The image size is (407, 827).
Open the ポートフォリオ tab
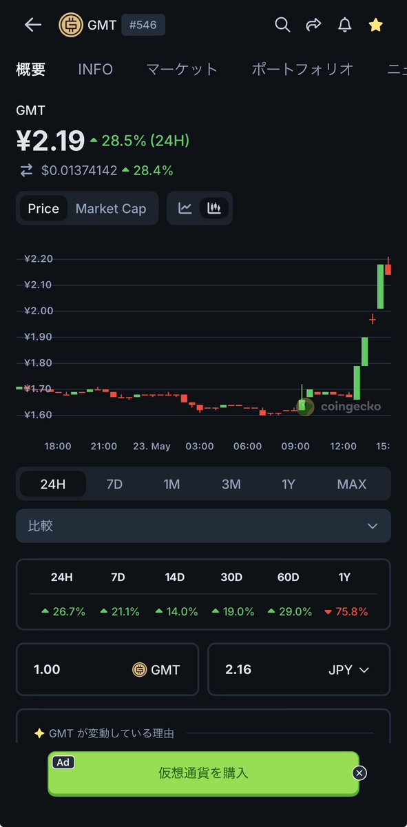(302, 69)
